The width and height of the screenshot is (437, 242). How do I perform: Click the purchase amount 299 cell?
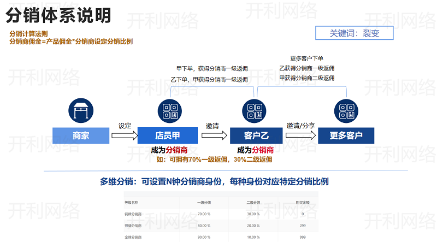[x=303, y=226]
